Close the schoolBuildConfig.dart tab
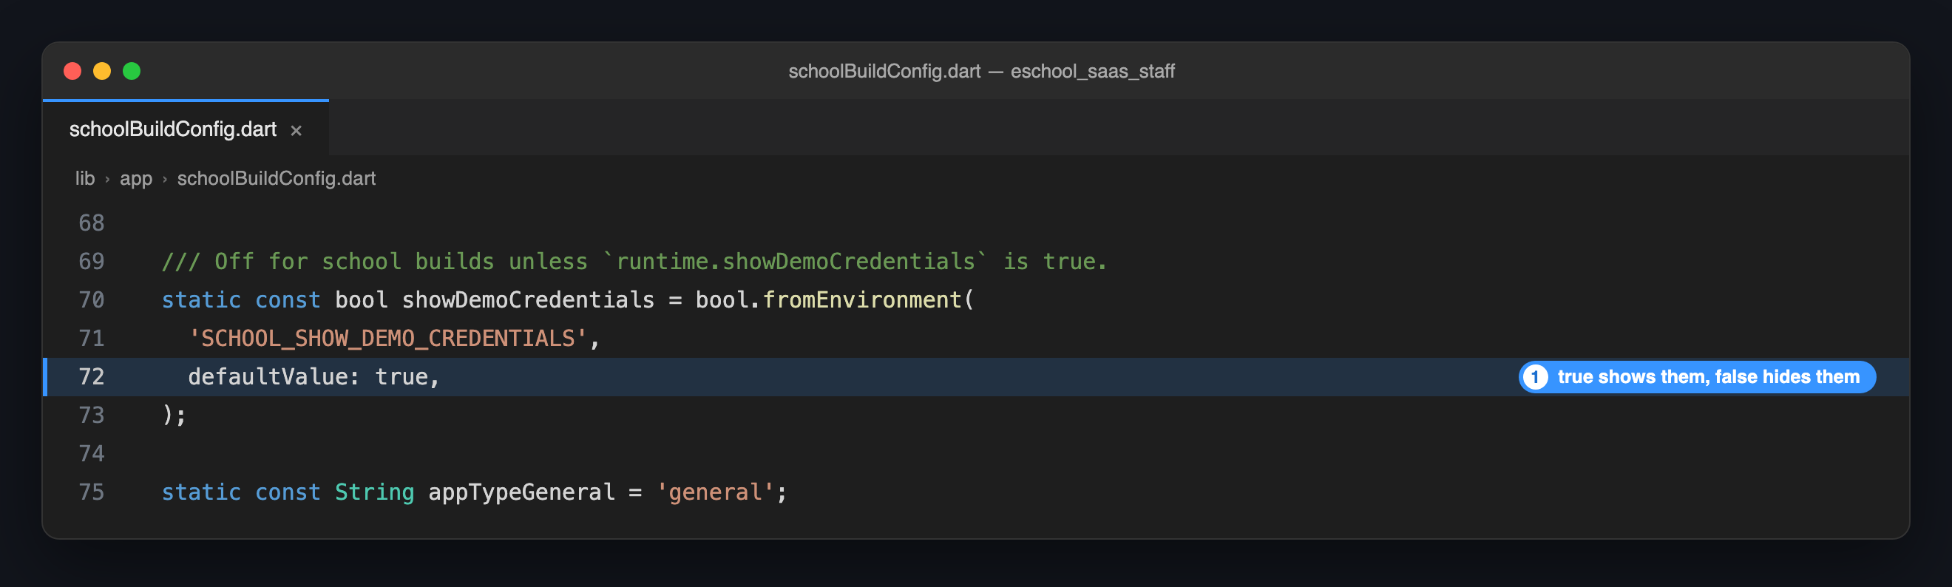1952x587 pixels. [296, 130]
